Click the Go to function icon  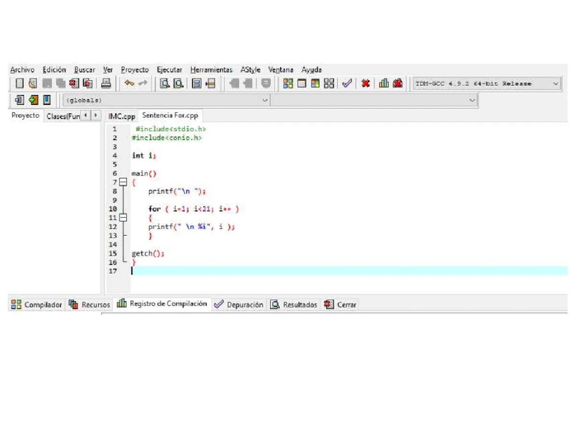click(x=197, y=83)
